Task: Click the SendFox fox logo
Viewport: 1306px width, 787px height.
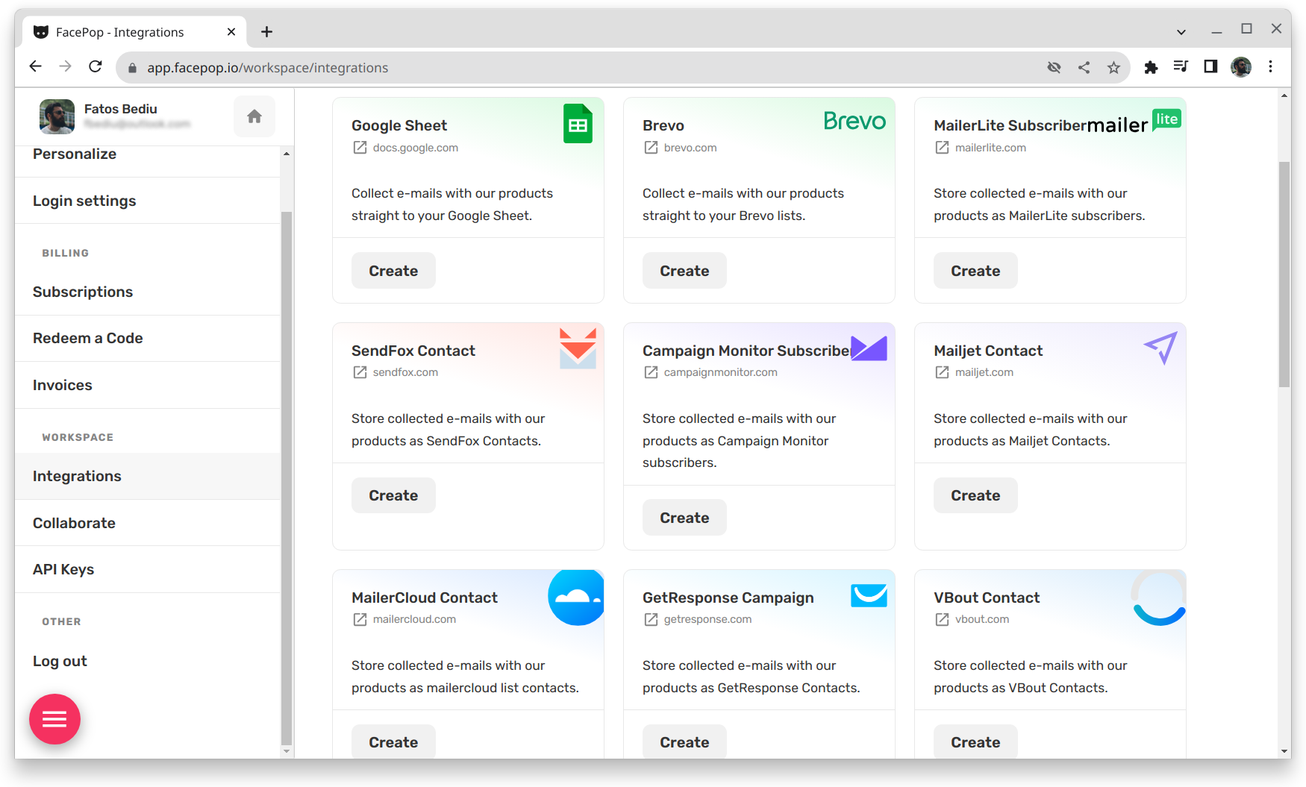Action: [578, 348]
